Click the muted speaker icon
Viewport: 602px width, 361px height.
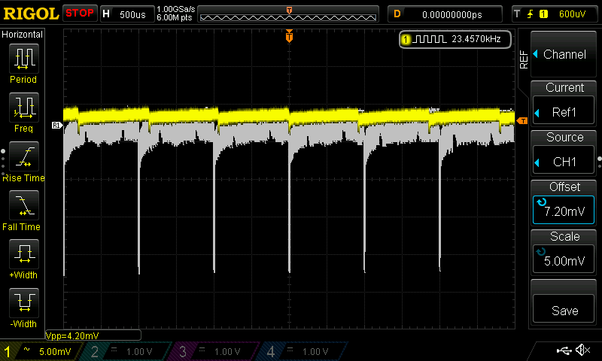[x=582, y=350]
